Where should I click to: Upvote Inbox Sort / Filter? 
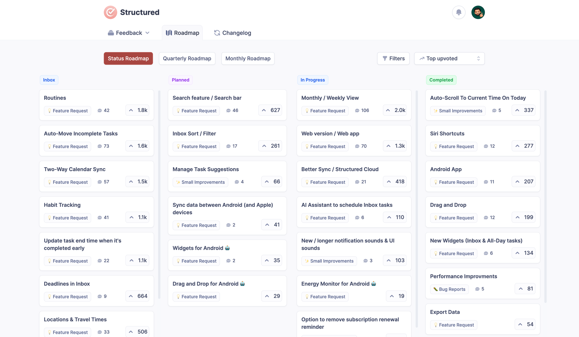point(270,146)
